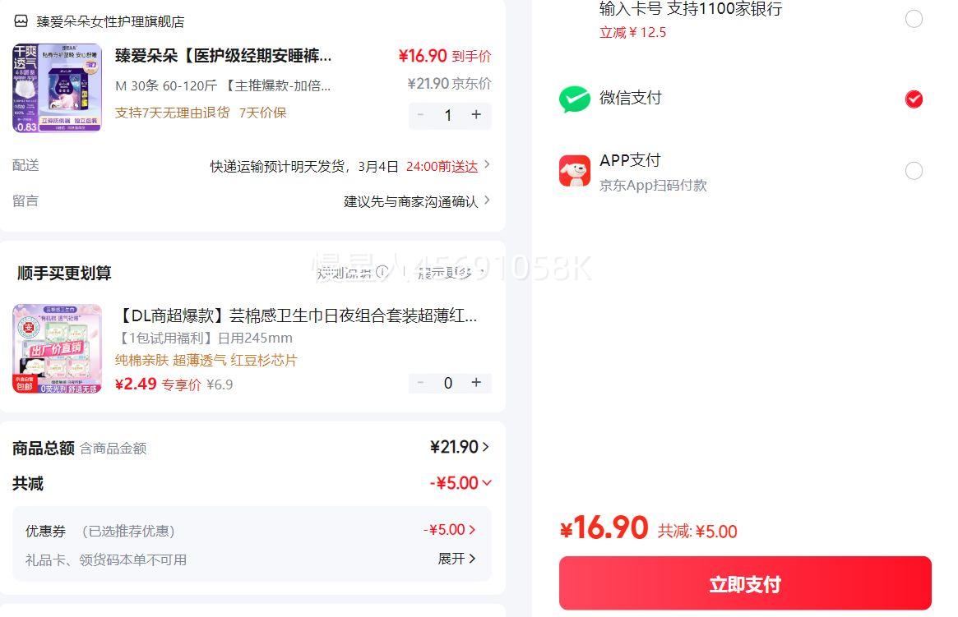Open the 臻爱朵朵 product thumbnail
This screenshot has width=958, height=617.
pyautogui.click(x=57, y=88)
